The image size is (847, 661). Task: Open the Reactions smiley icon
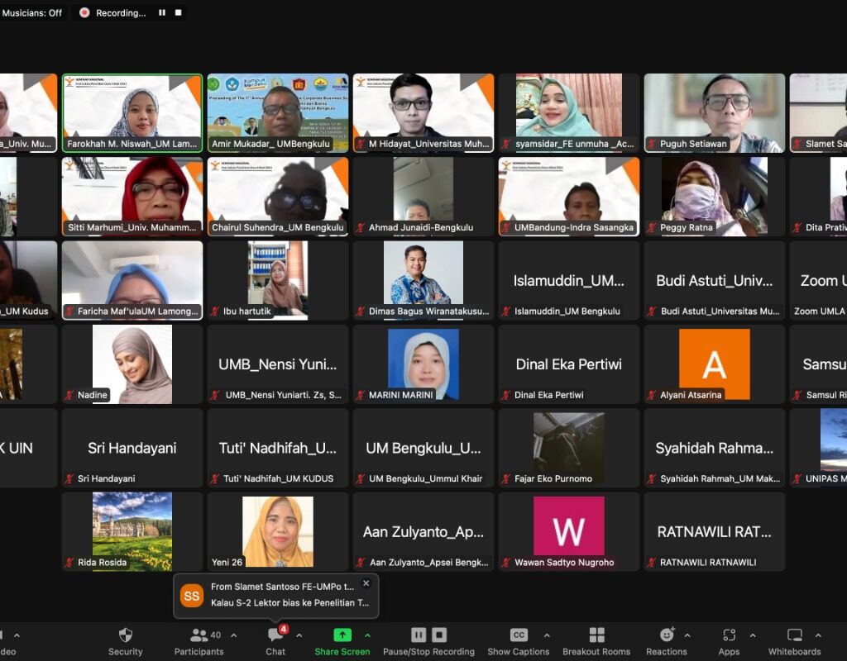click(668, 635)
